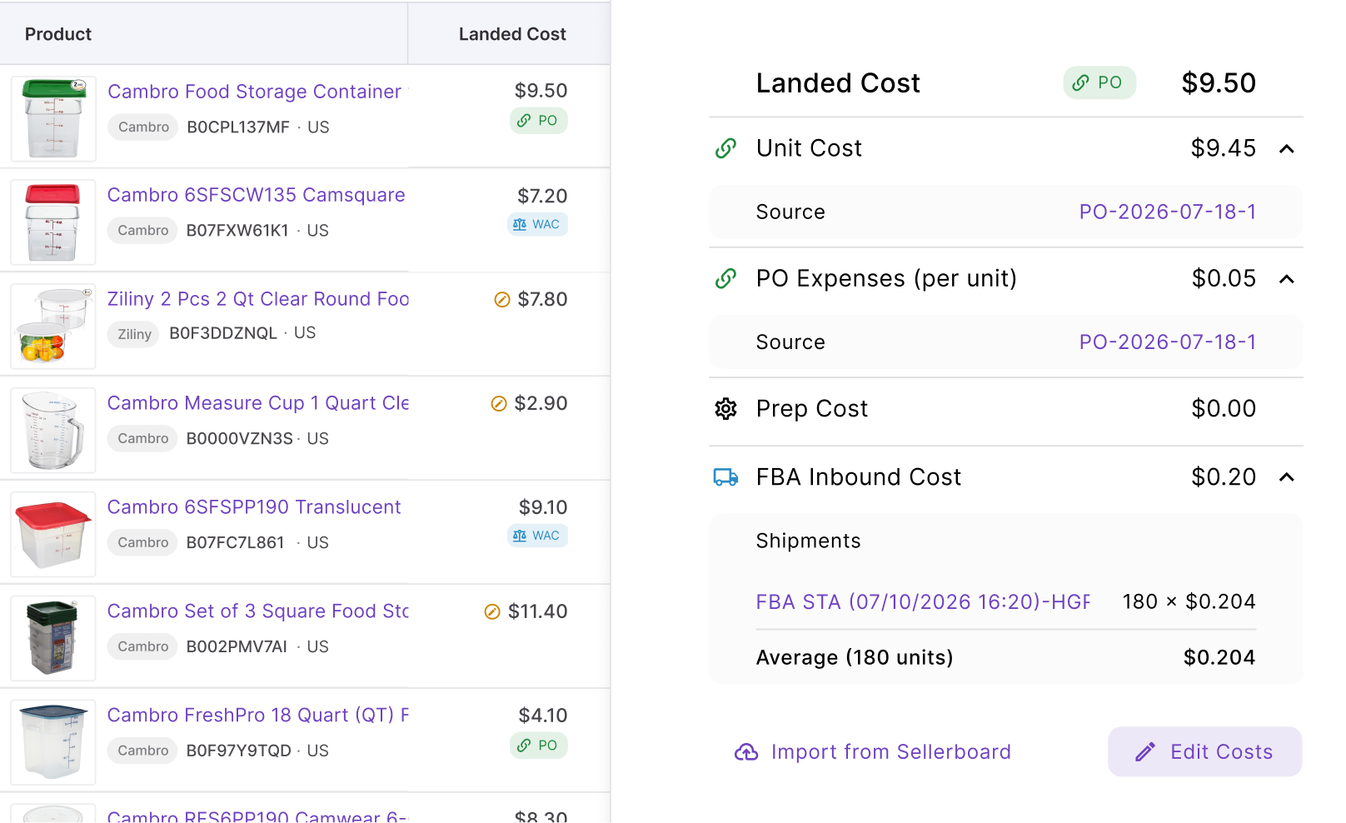The width and height of the screenshot is (1346, 823).
Task: Click the 6SFSPP190 Translucent container thumbnail
Action: coord(53,535)
